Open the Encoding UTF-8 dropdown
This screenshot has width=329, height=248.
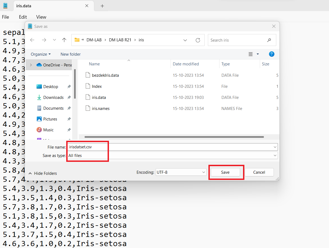pos(181,172)
